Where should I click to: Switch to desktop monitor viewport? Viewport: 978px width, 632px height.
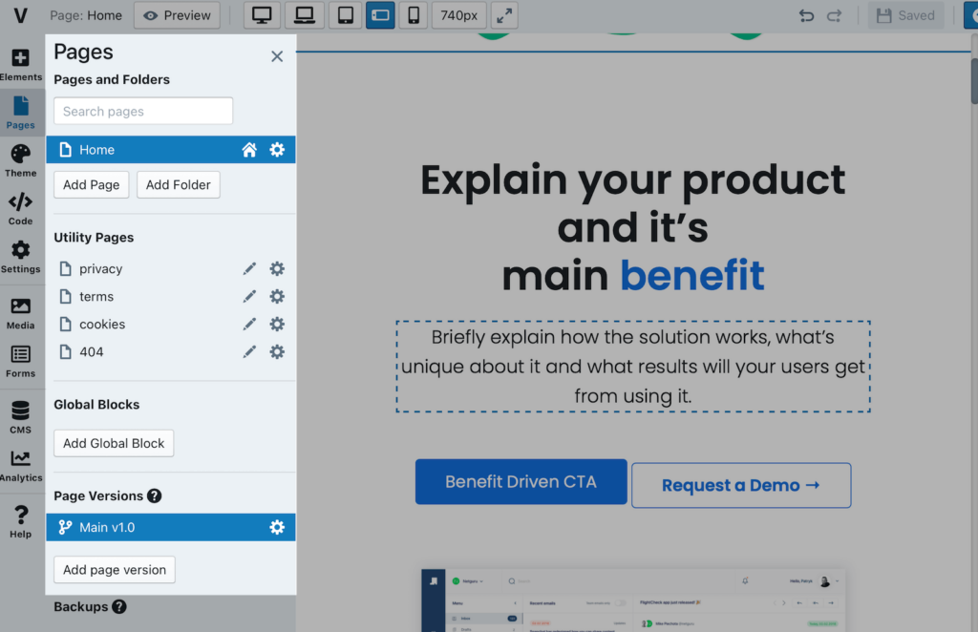tap(262, 15)
